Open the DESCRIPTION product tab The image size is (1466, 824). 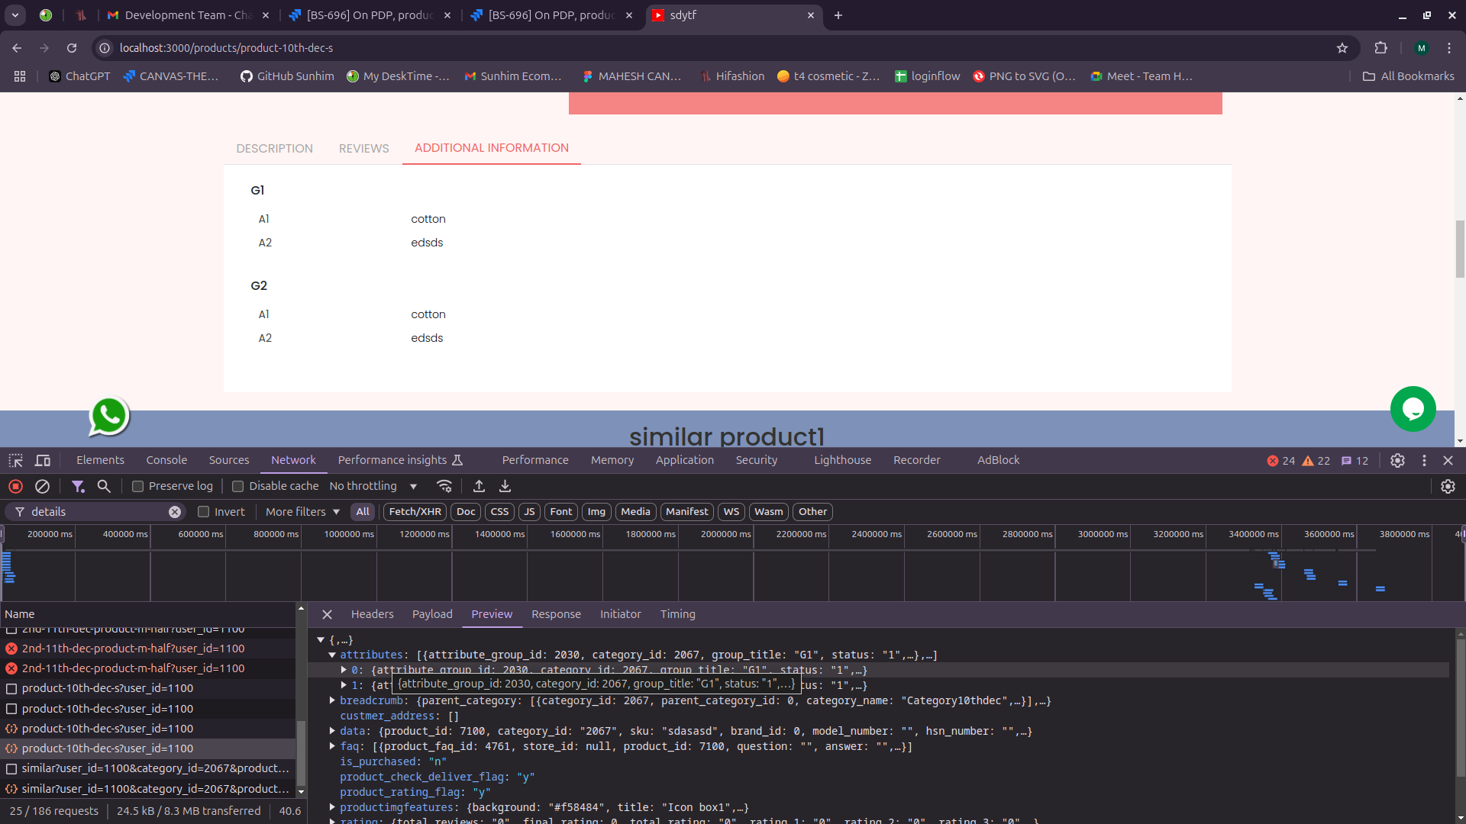(x=274, y=149)
